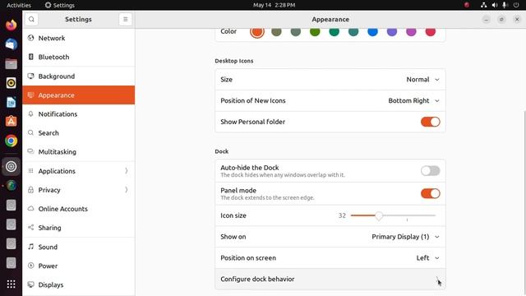
Task: Open the Show Applications grid
Action: point(11,284)
